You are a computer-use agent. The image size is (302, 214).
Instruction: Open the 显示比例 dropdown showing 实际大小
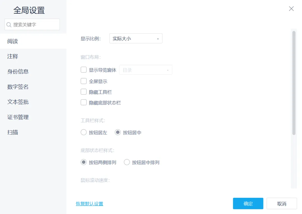click(136, 38)
